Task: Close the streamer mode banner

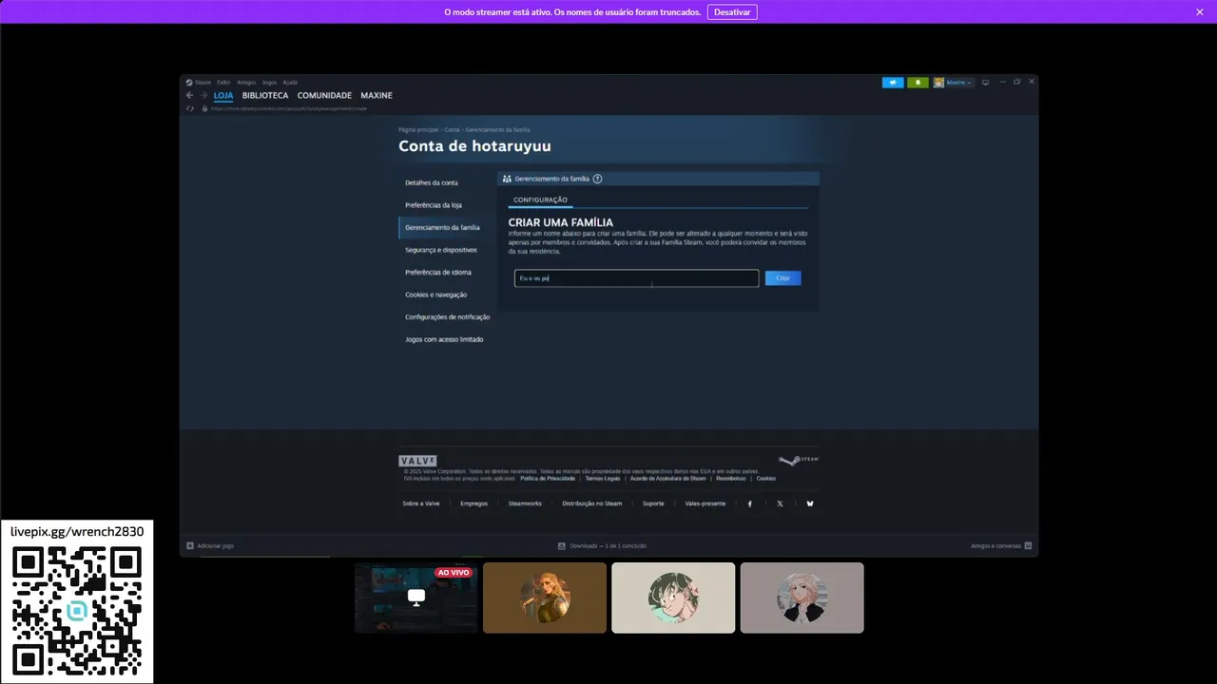Action: point(1200,11)
